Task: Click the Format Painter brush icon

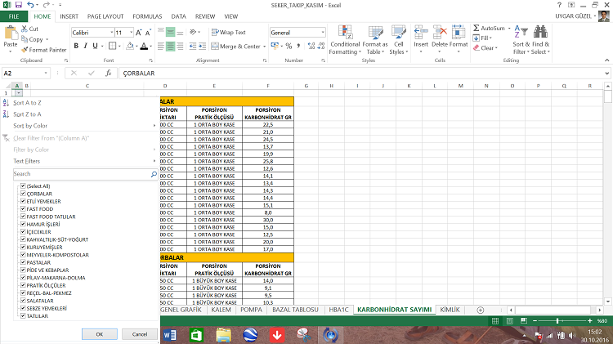Action: (25, 49)
